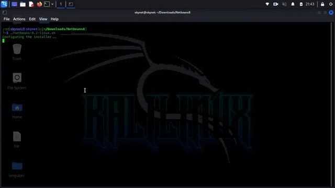The height and width of the screenshot is (188, 335).
Task: Select the Home folder desktop icon
Action: tap(17, 111)
